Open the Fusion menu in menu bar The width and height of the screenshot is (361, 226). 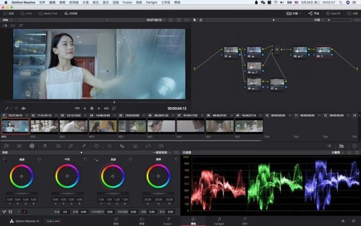click(129, 3)
